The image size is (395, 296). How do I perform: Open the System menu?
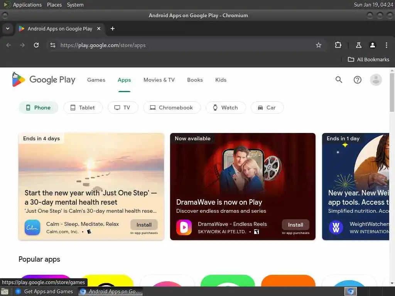point(75,5)
